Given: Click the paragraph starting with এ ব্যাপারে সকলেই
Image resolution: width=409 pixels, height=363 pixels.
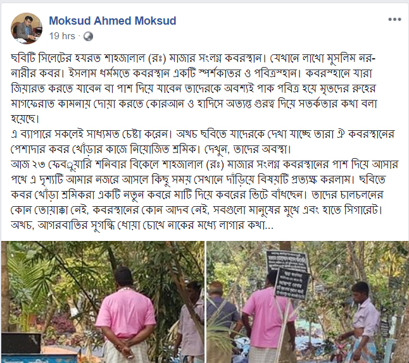Looking at the screenshot, I should (203, 142).
